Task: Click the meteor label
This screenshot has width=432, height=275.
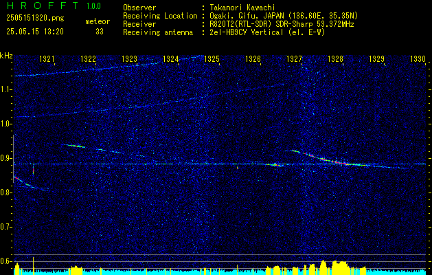Action: (98, 21)
